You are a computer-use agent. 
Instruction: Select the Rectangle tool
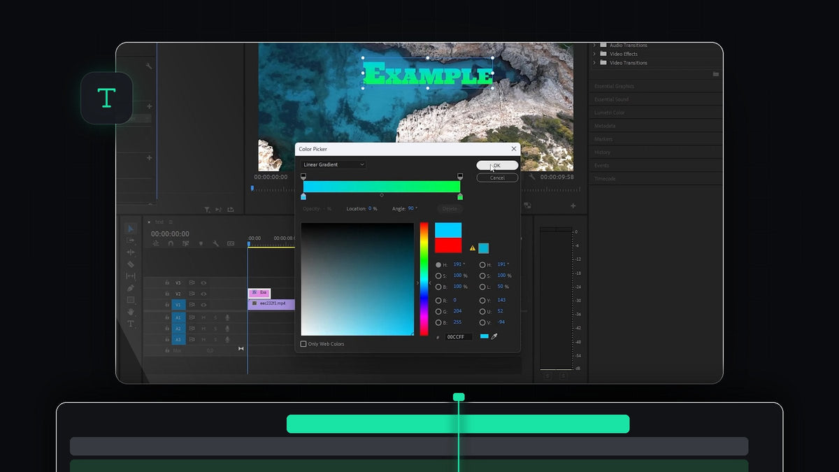coord(131,300)
